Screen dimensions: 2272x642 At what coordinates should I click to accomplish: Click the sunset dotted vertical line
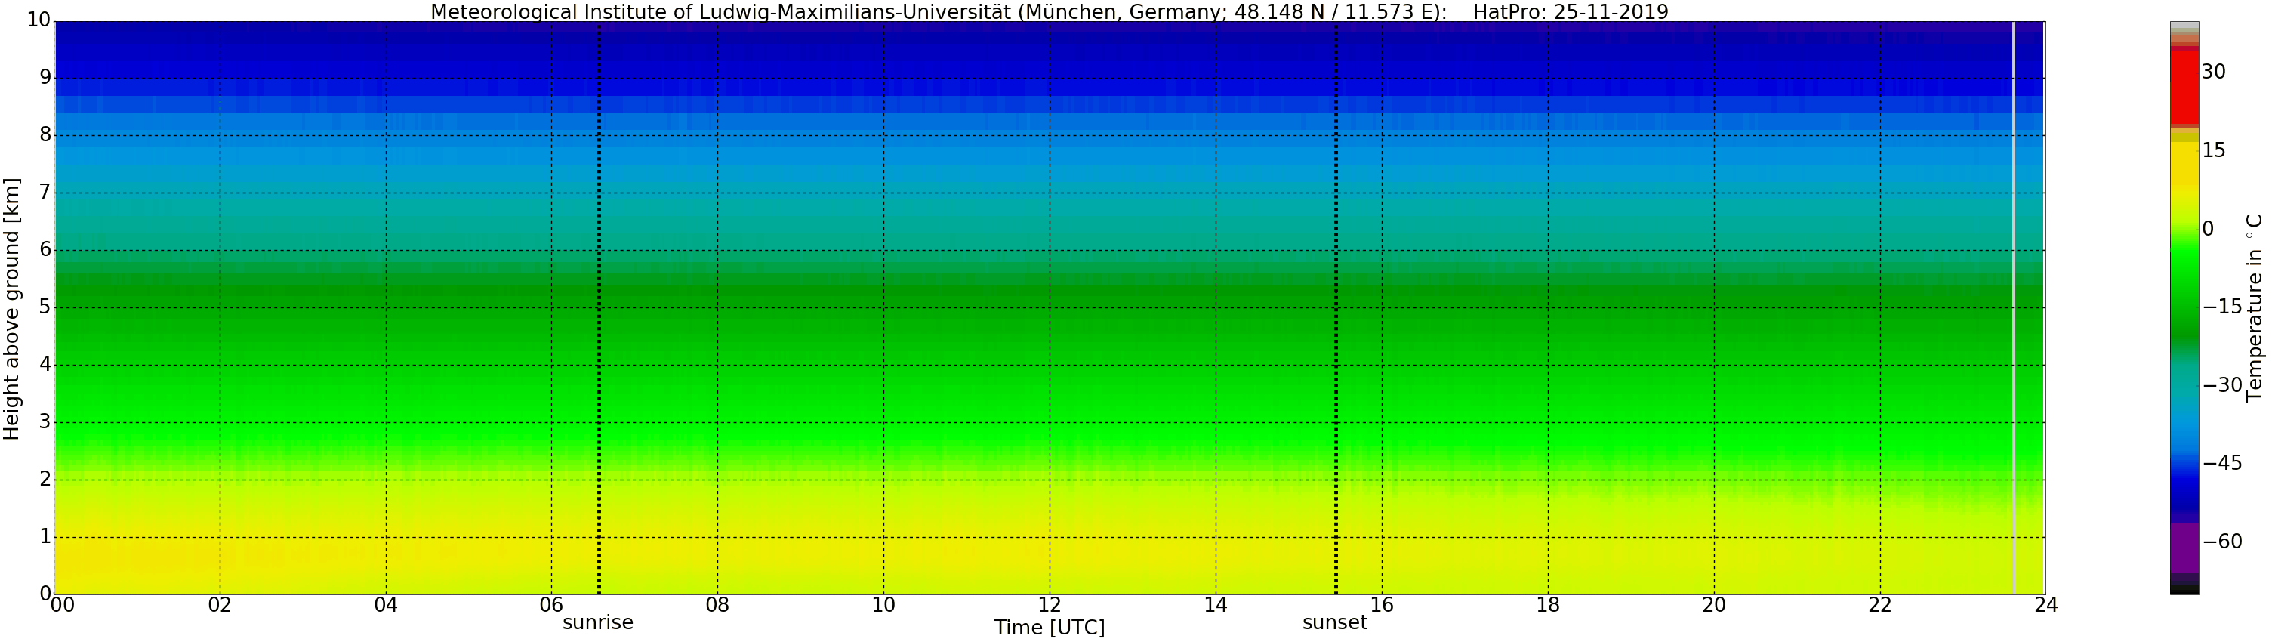(x=1335, y=309)
